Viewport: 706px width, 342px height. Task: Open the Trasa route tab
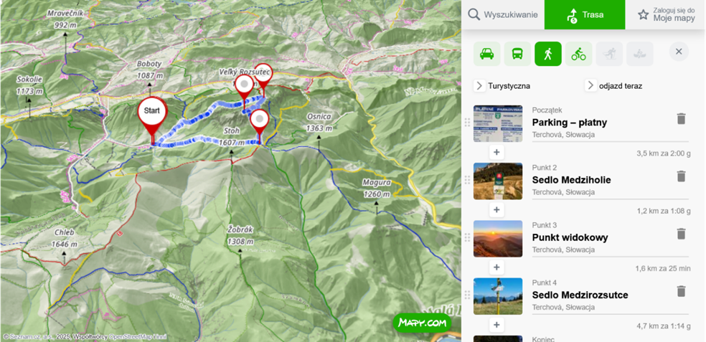(585, 15)
